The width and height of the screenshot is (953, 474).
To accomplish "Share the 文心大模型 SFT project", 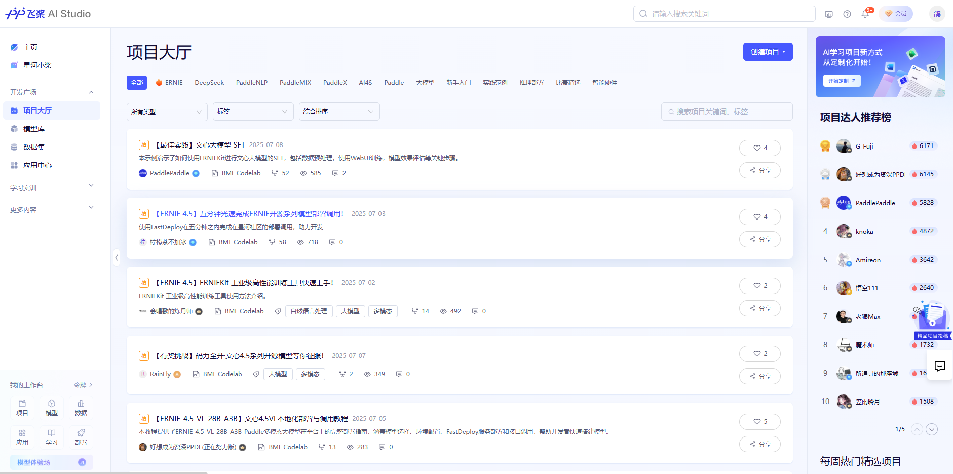I will 760,170.
